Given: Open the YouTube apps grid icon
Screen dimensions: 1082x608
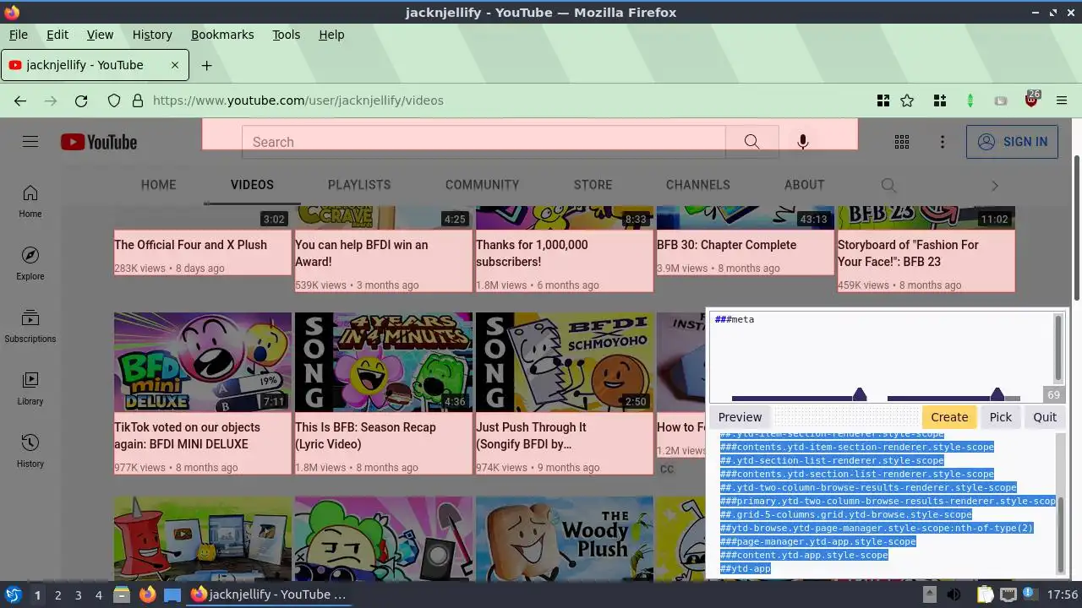Looking at the screenshot, I should [902, 142].
